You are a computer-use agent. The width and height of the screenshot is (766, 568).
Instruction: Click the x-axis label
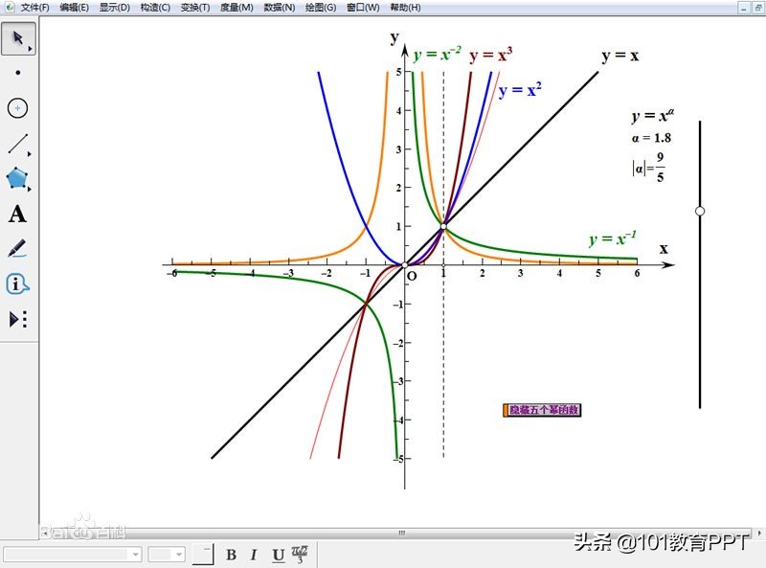tap(664, 249)
